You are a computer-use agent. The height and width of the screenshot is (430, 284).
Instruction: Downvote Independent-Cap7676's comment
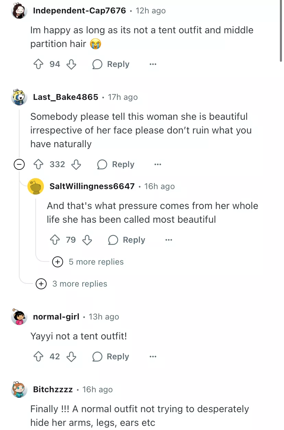[x=71, y=64]
